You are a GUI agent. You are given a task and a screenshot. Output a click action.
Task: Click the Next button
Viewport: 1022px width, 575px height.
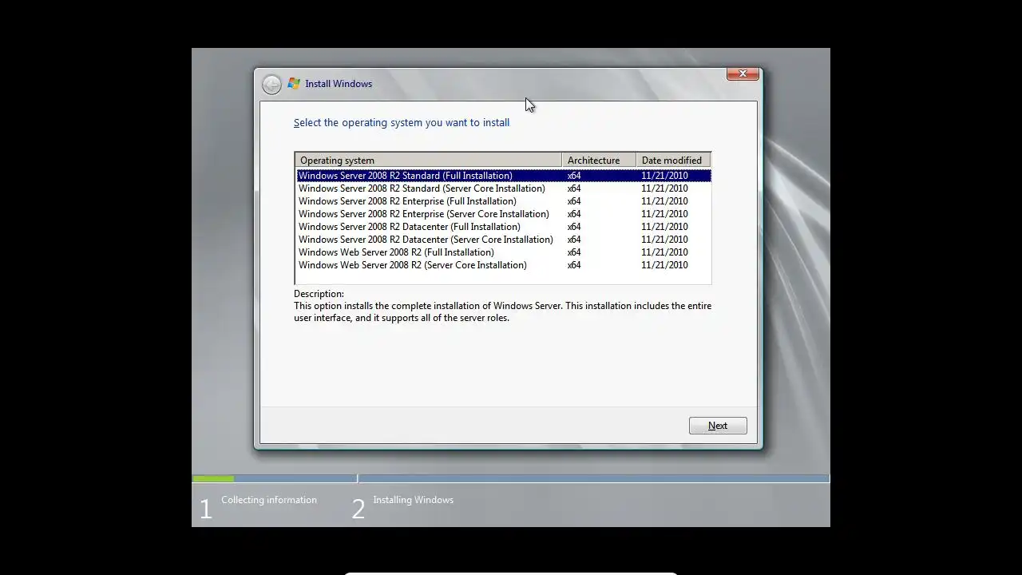click(x=718, y=426)
